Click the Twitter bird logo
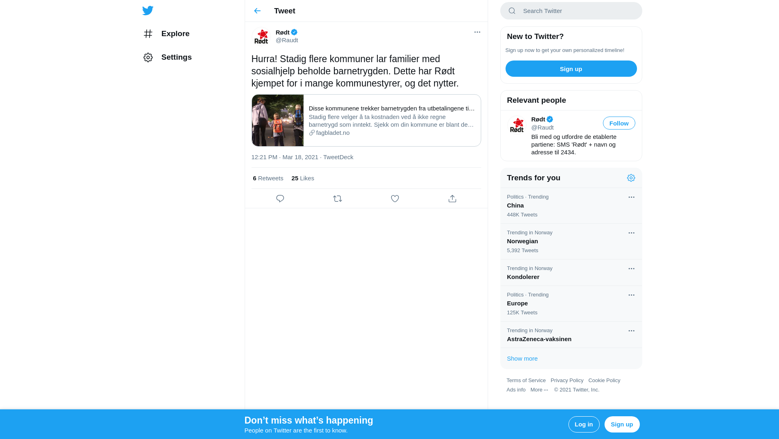Image resolution: width=779 pixels, height=439 pixels. (x=148, y=11)
